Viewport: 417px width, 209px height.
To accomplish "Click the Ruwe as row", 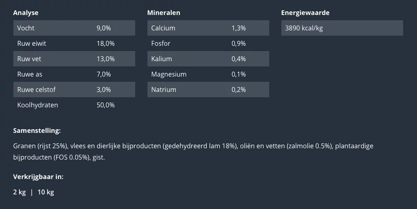I will (74, 75).
